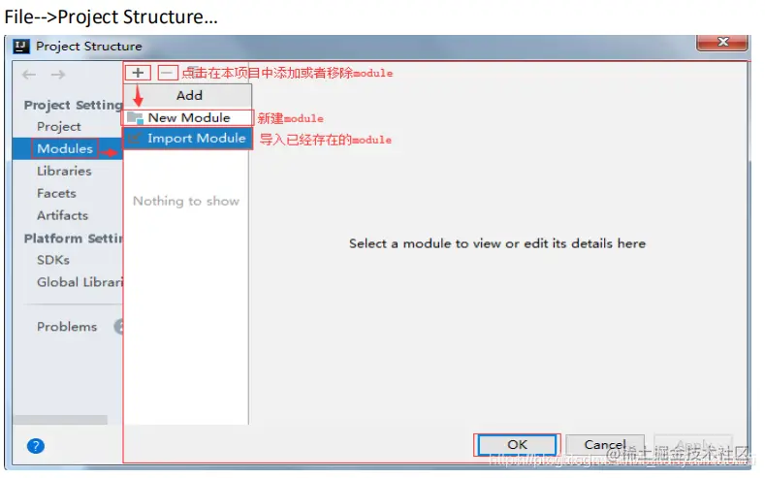The height and width of the screenshot is (478, 765).
Task: Select Modules in the sidebar
Action: [x=65, y=148]
